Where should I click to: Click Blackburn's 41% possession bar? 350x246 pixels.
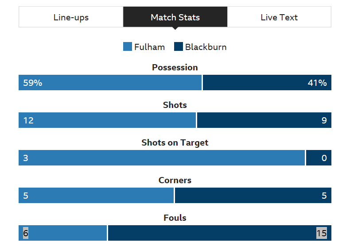pos(267,83)
